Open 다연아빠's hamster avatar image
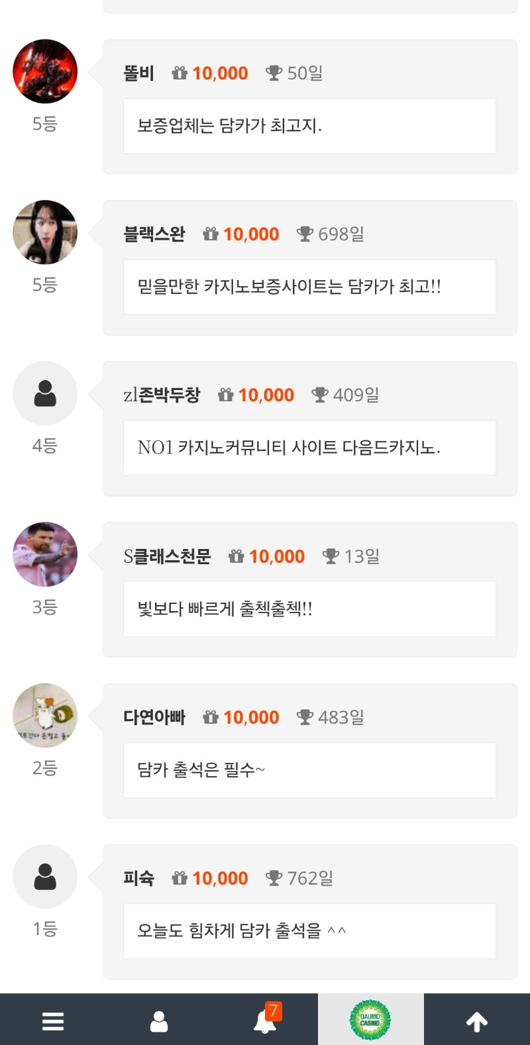The image size is (530, 1045). point(45,715)
